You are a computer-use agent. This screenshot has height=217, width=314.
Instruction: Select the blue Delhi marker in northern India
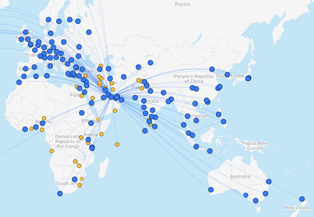(x=150, y=91)
